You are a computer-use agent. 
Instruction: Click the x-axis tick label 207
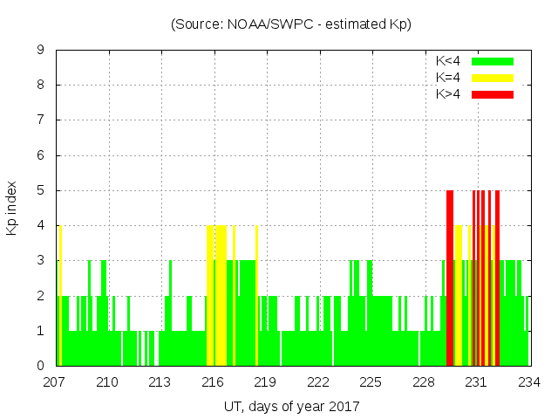tap(55, 382)
